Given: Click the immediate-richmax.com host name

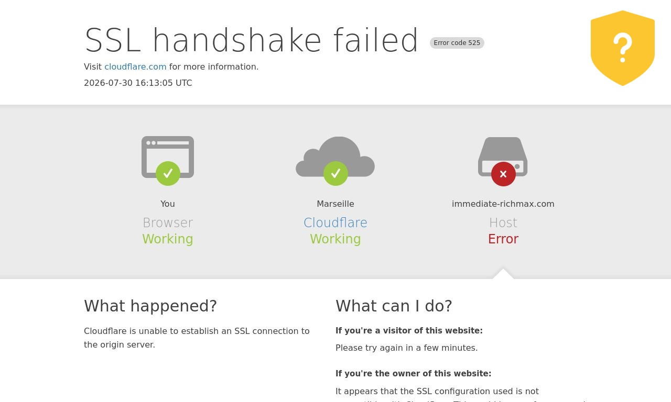Looking at the screenshot, I should pos(503,204).
